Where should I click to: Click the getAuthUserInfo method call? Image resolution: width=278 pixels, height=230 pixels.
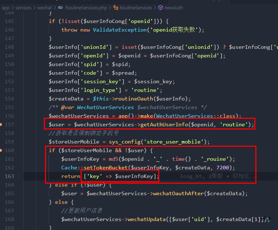tap(164, 125)
